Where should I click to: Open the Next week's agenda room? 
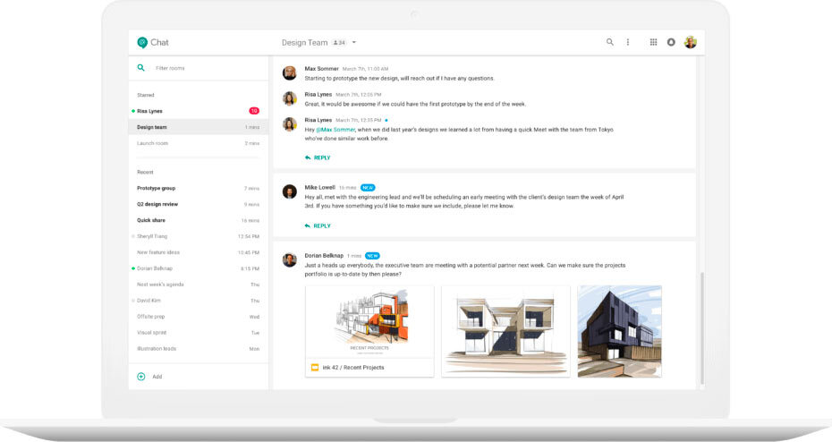click(x=199, y=285)
